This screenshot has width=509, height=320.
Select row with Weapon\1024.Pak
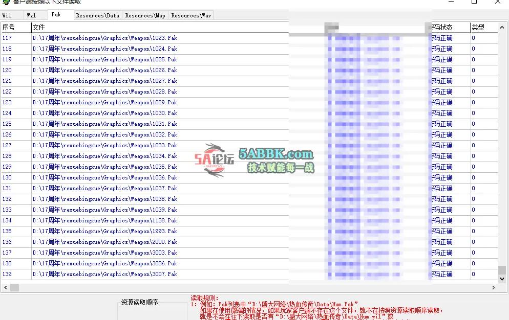click(x=249, y=49)
